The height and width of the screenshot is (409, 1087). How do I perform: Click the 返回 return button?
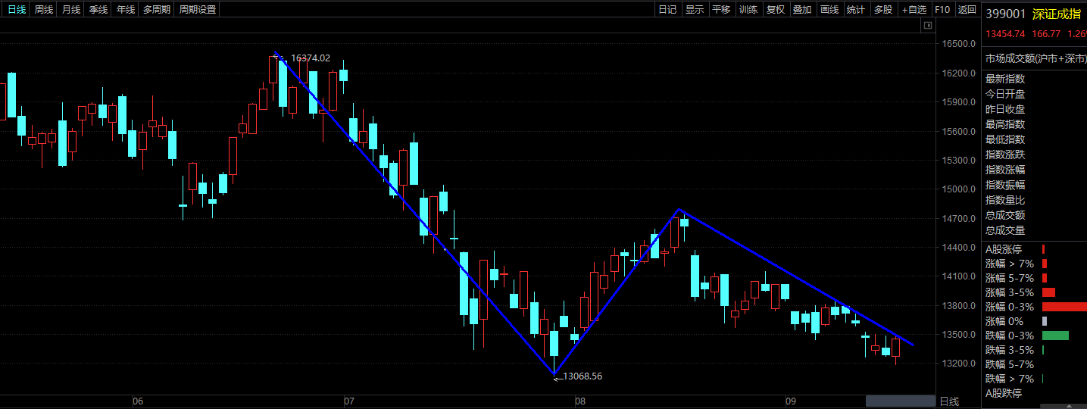pos(967,10)
